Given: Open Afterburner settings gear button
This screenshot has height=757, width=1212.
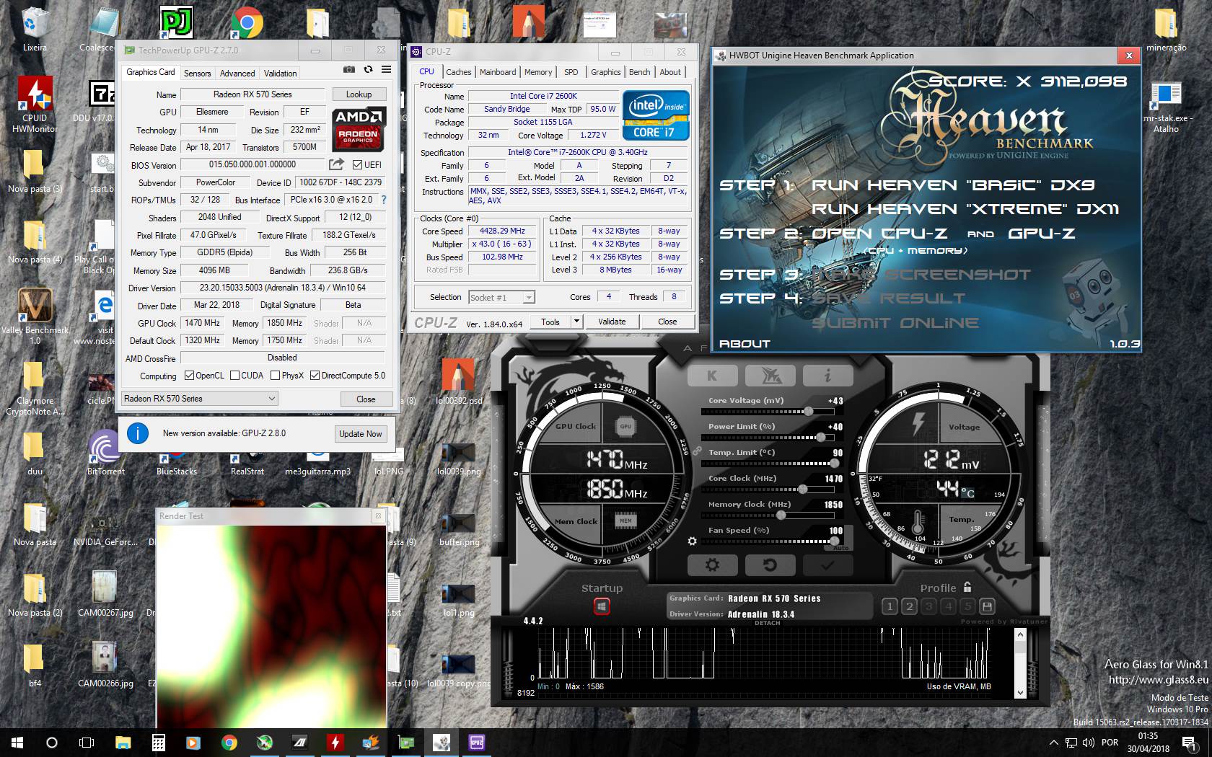Looking at the screenshot, I should 712,565.
